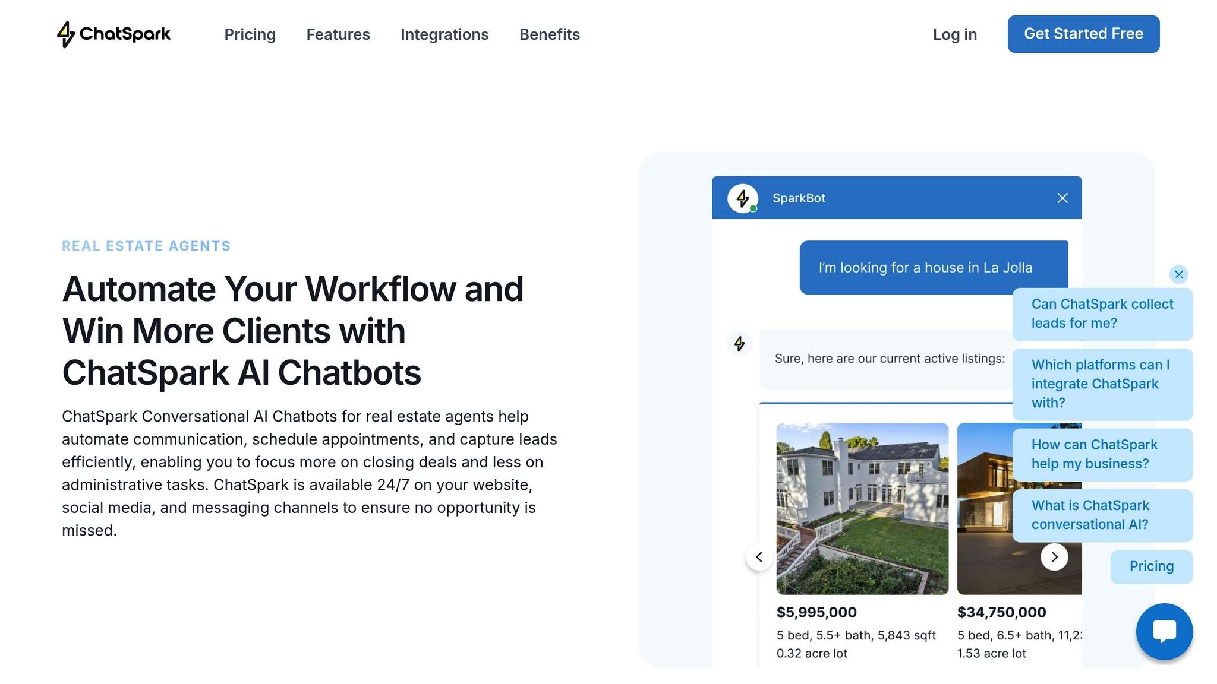Close the SparkBot chat window with the X
The image size is (1217, 684).
coord(1062,198)
